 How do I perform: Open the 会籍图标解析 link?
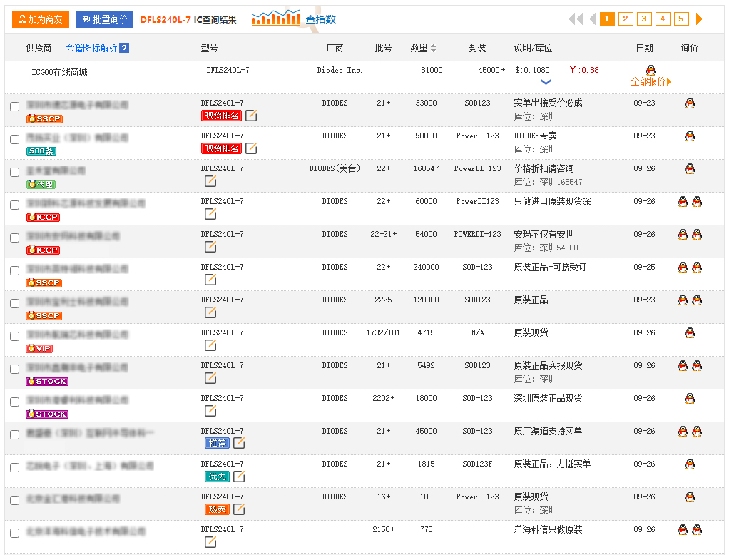tap(91, 48)
